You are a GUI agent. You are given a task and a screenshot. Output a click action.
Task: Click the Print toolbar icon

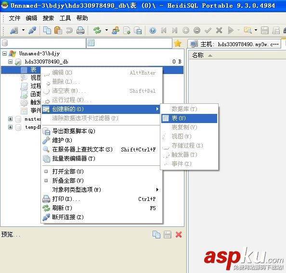pyautogui.click(x=80, y=30)
